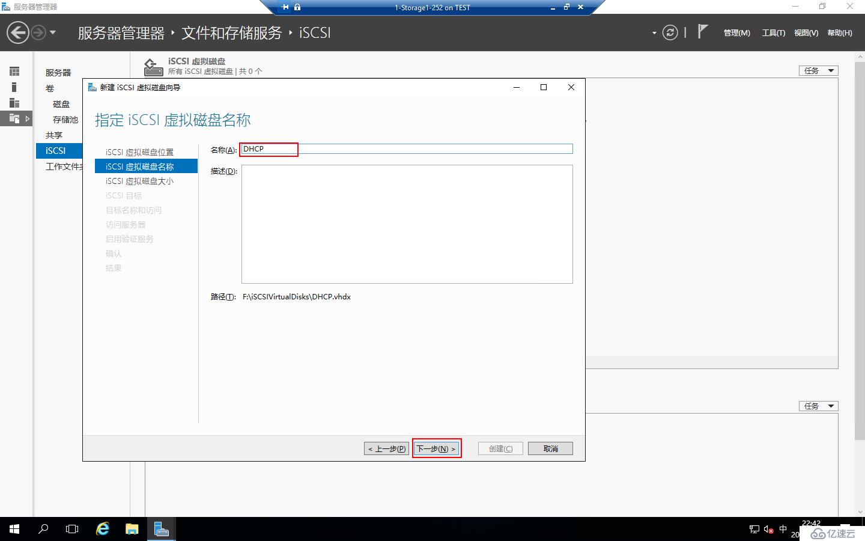
Task: Open the lower 任务 dropdown
Action: [818, 406]
